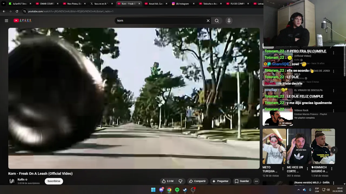The image size is (346, 194).
Task: Click the Korn video player
Action: [x=134, y=98]
